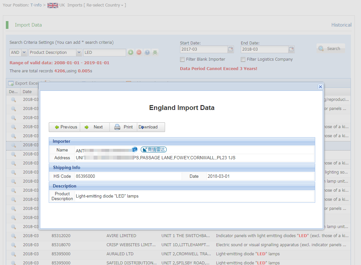Screen dimensions: 361x265
Task: Open the End Date calendar picker icon
Action: 291,49
